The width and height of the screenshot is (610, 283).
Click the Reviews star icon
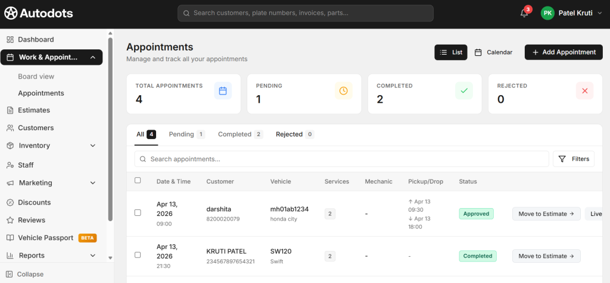(10, 220)
